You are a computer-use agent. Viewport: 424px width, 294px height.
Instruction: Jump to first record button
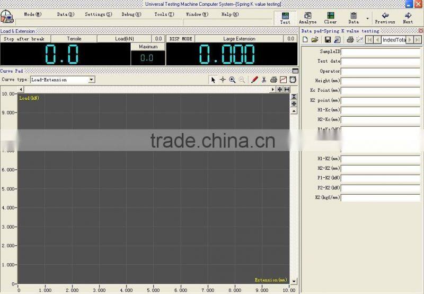tap(369, 40)
